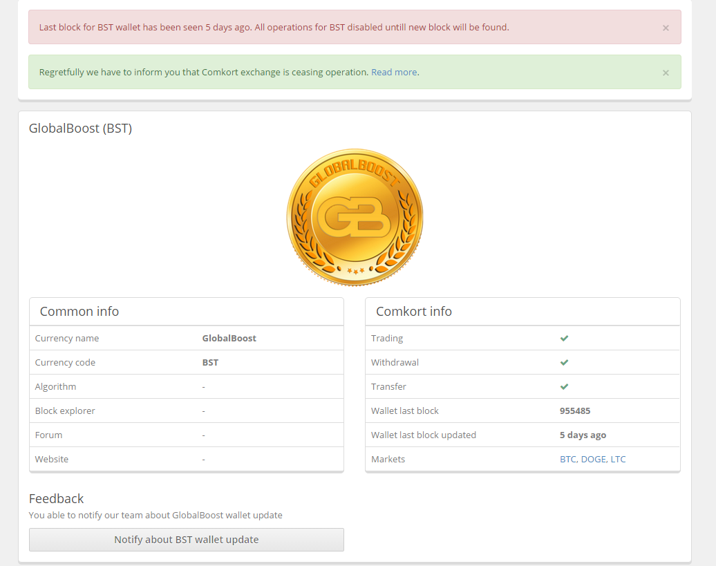The width and height of the screenshot is (716, 566).
Task: Click the Withdrawal row label
Action: coord(395,362)
